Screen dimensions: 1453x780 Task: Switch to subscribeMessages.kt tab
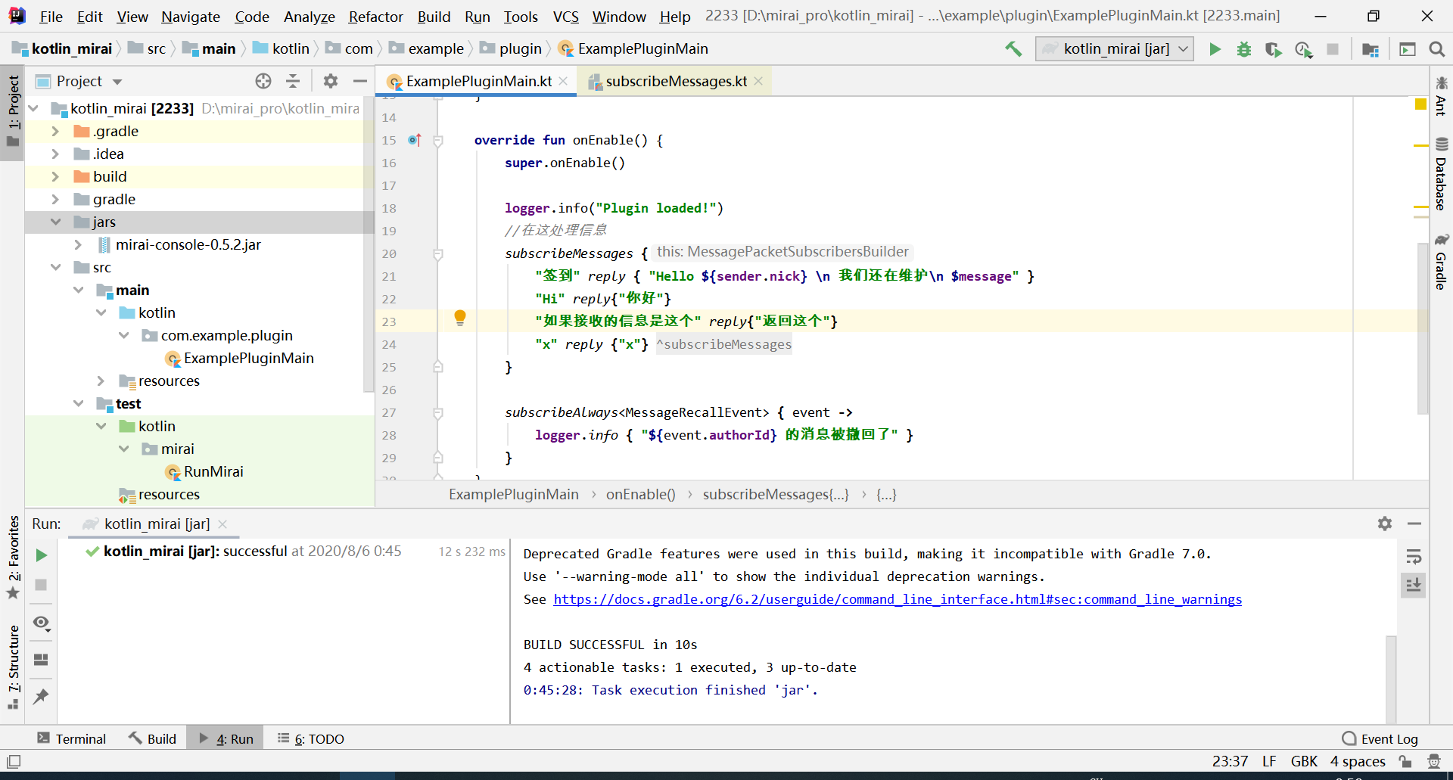[x=676, y=81]
